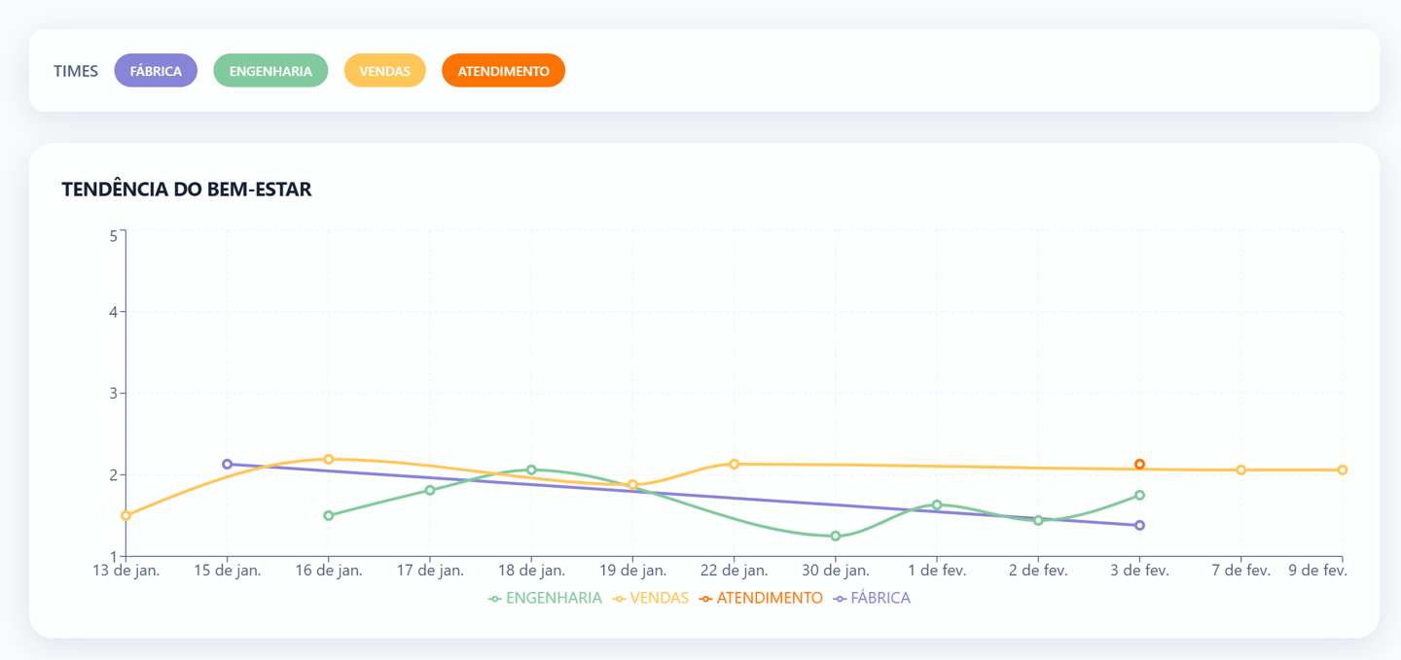Click FÁBRICA purple point at 15 de jan.
Image resolution: width=1401 pixels, height=660 pixels.
tap(227, 465)
